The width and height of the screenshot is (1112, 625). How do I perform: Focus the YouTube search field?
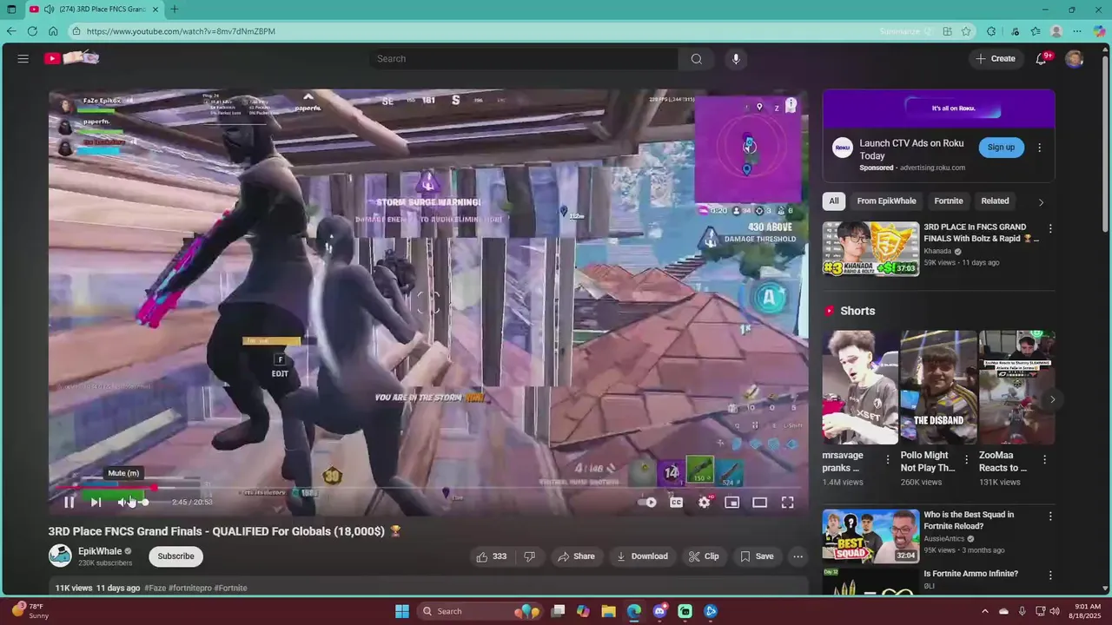(x=524, y=58)
